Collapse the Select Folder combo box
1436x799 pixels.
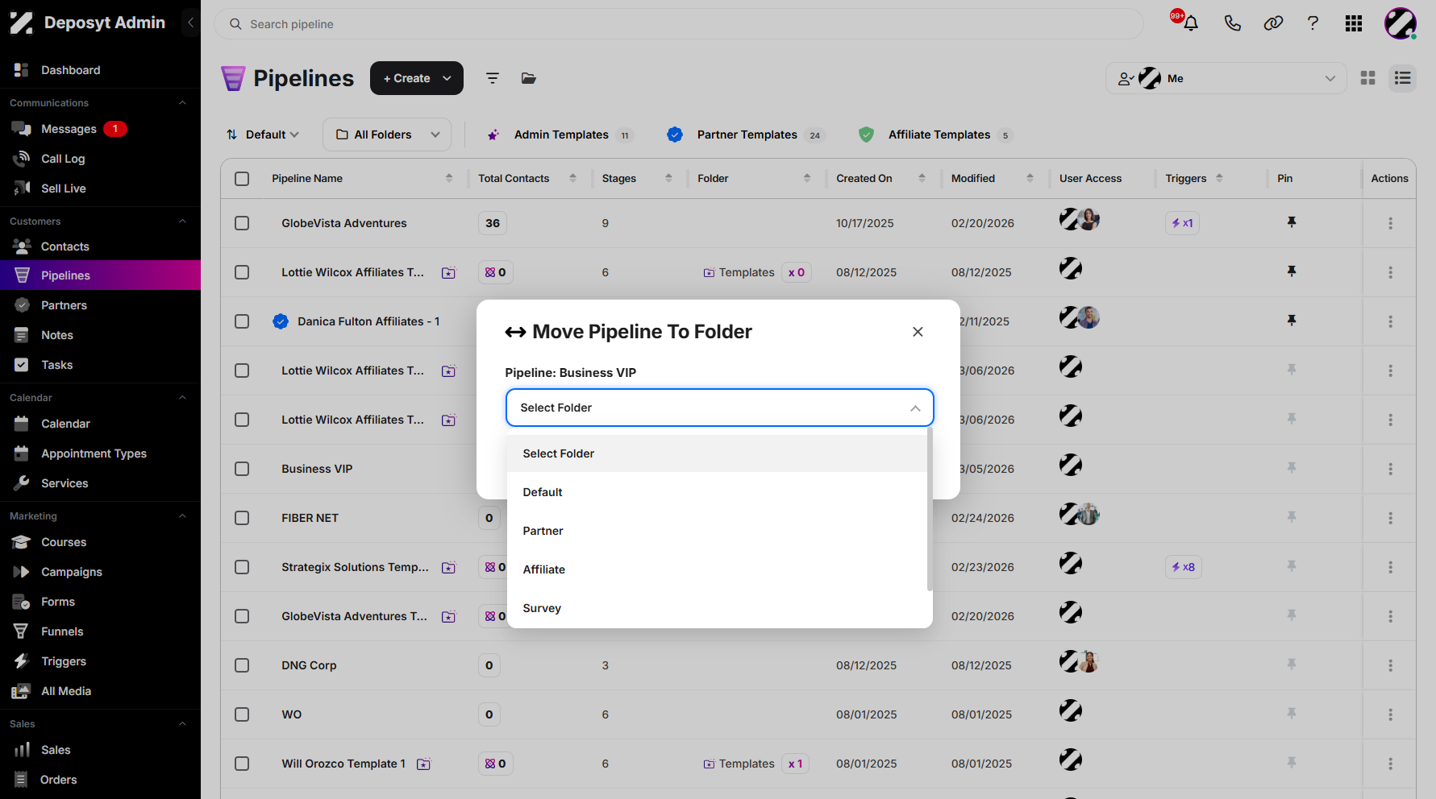click(x=719, y=408)
